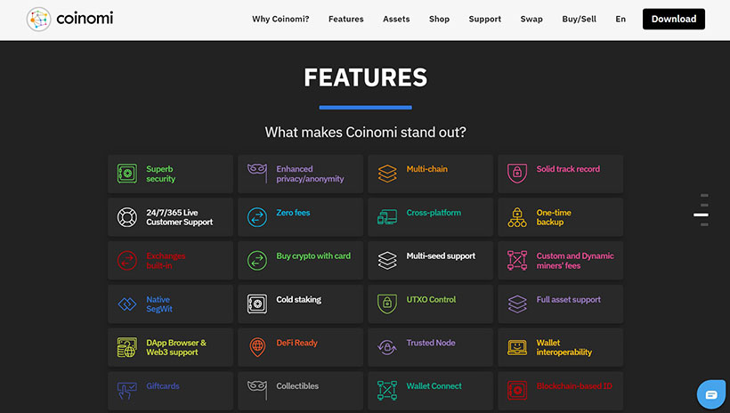Go to Features in the navigation

coord(346,19)
